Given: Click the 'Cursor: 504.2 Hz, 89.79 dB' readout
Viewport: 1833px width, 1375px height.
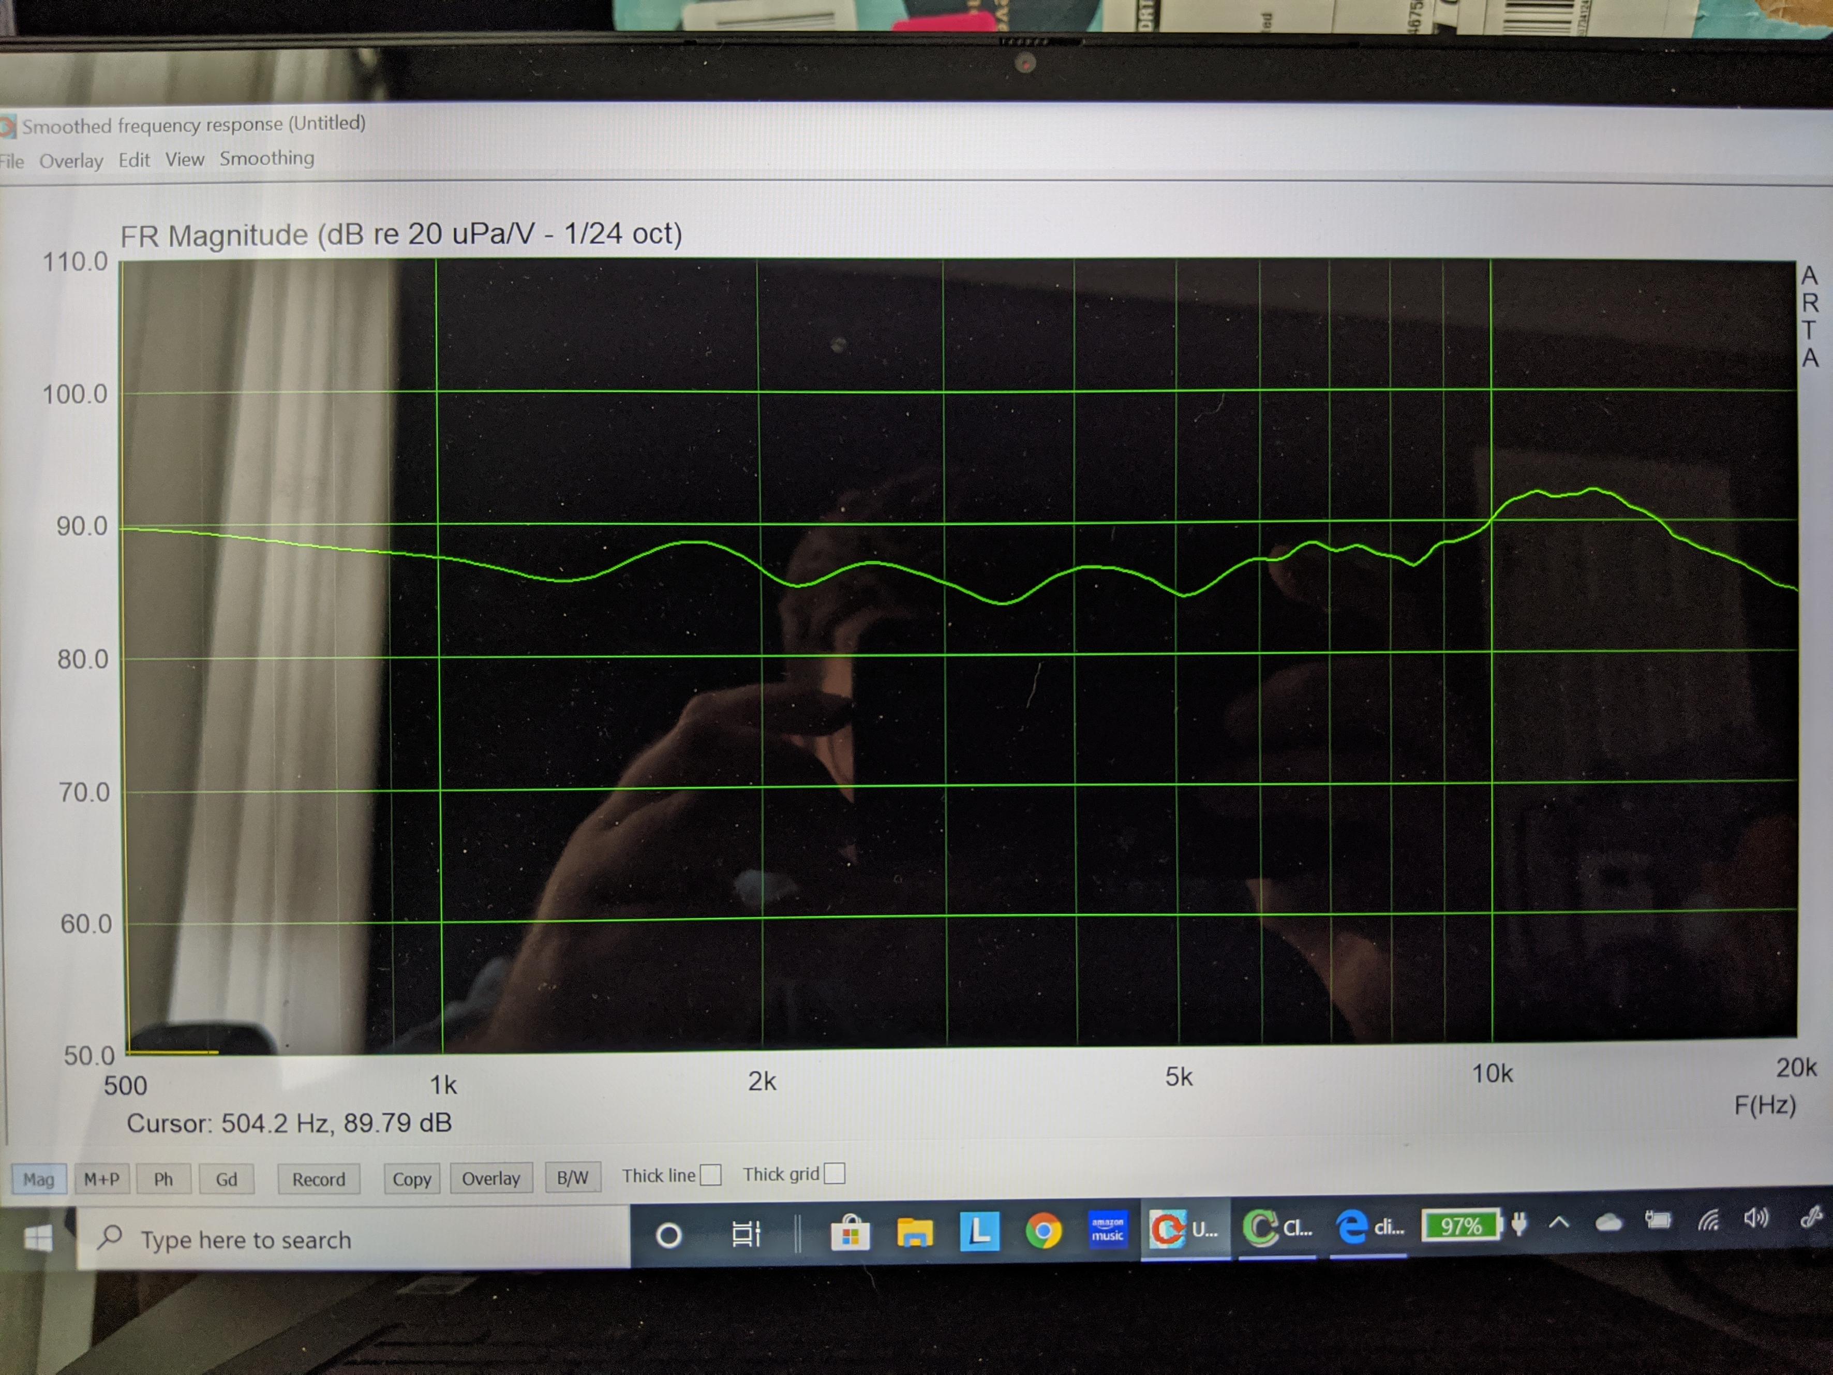Looking at the screenshot, I should 289,1123.
